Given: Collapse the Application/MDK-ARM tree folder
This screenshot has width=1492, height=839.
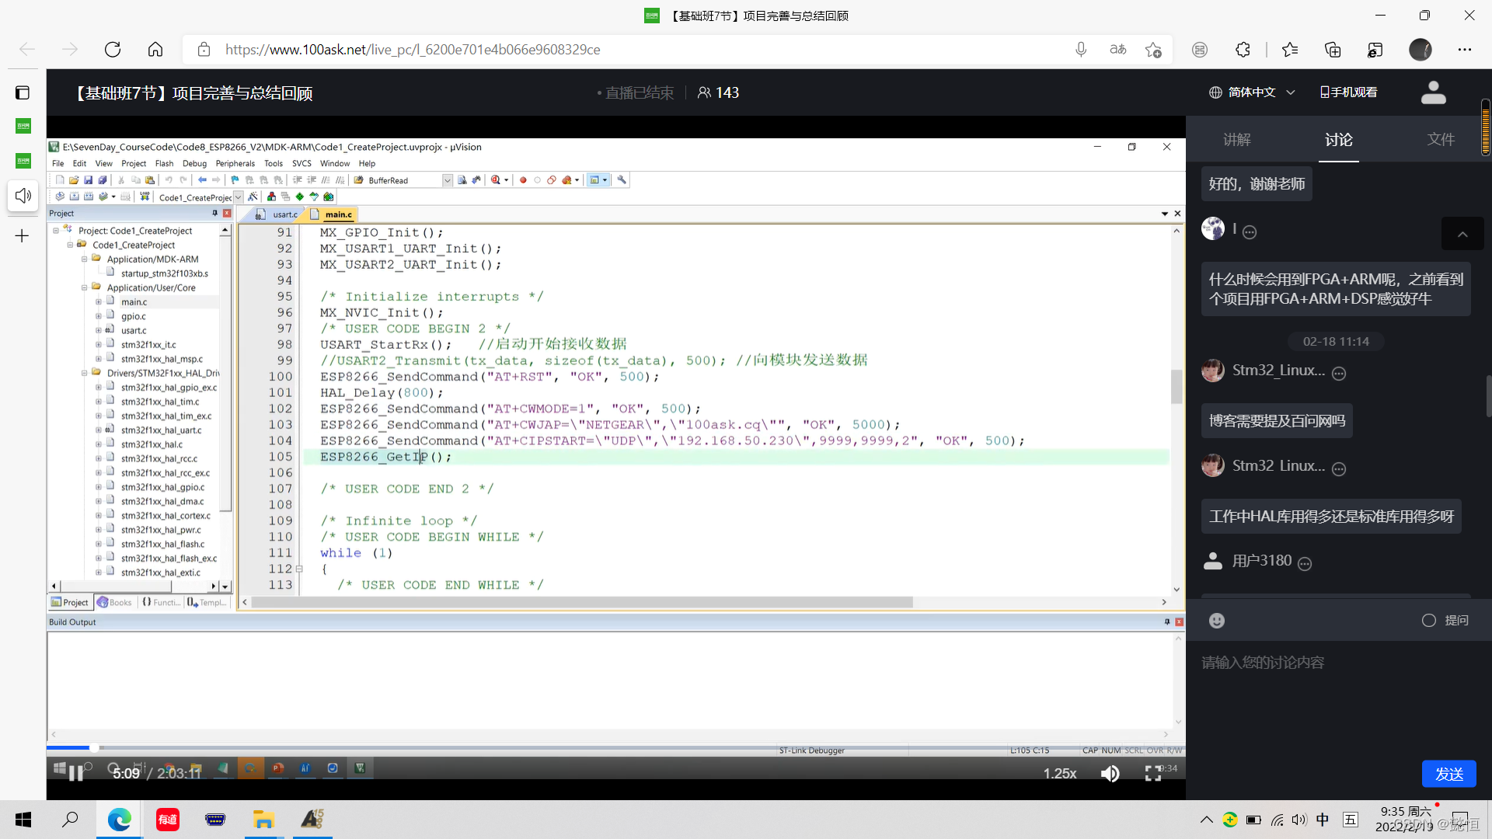Looking at the screenshot, I should 84,259.
